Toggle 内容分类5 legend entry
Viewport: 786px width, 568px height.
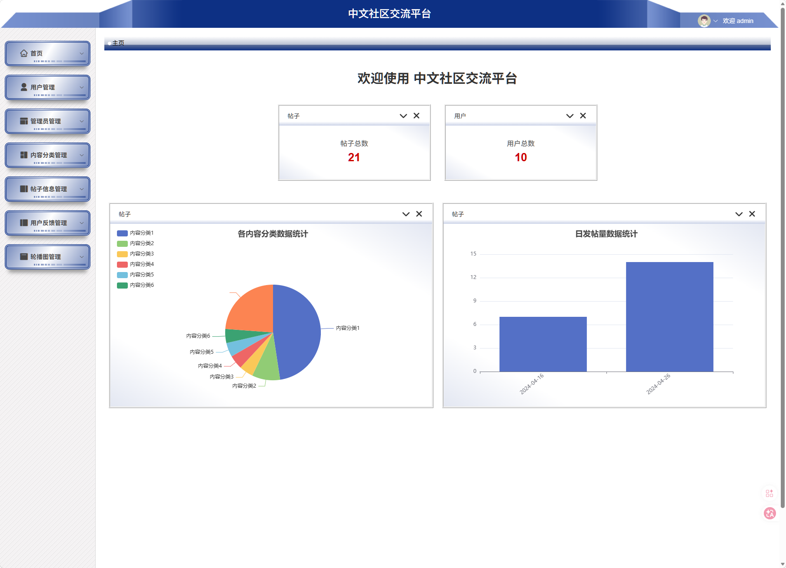coord(135,275)
